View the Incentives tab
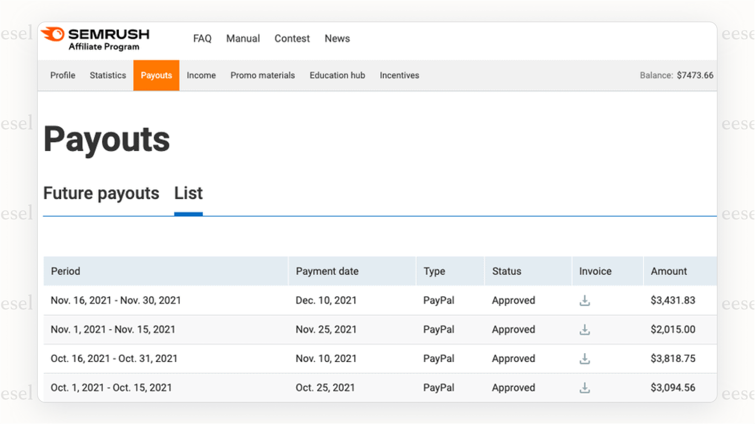Screen dimensions: 755x424 [399, 75]
